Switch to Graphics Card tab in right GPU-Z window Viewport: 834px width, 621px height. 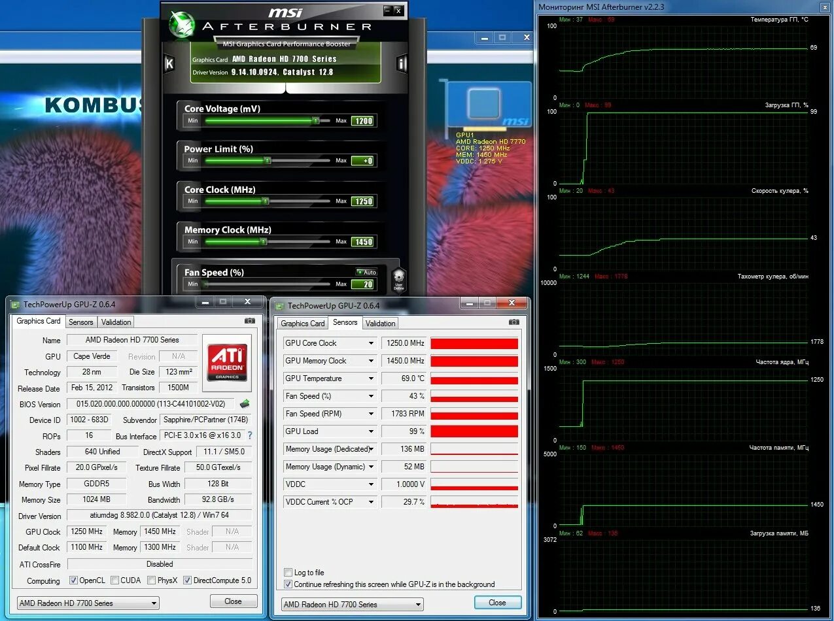(302, 324)
